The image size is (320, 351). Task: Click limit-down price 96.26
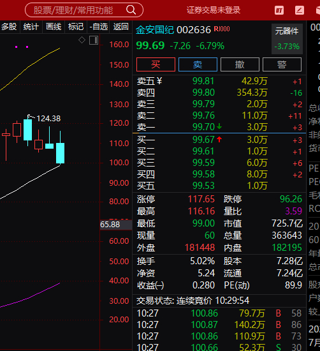tap(291, 199)
